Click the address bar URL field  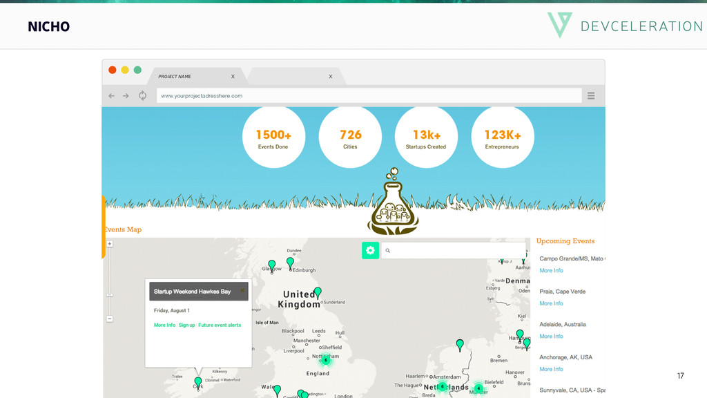pyautogui.click(x=369, y=95)
